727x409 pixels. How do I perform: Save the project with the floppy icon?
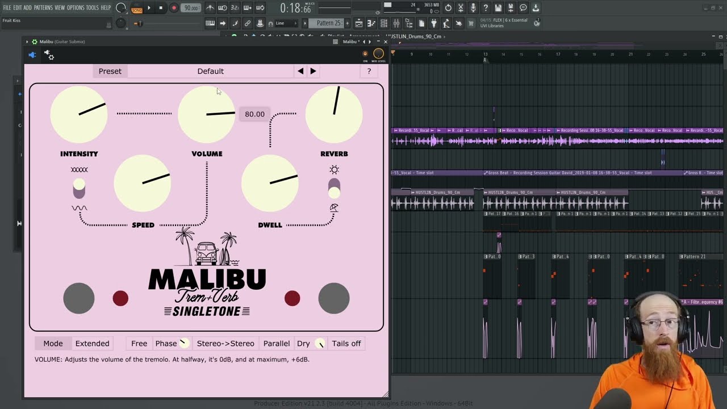coord(498,8)
